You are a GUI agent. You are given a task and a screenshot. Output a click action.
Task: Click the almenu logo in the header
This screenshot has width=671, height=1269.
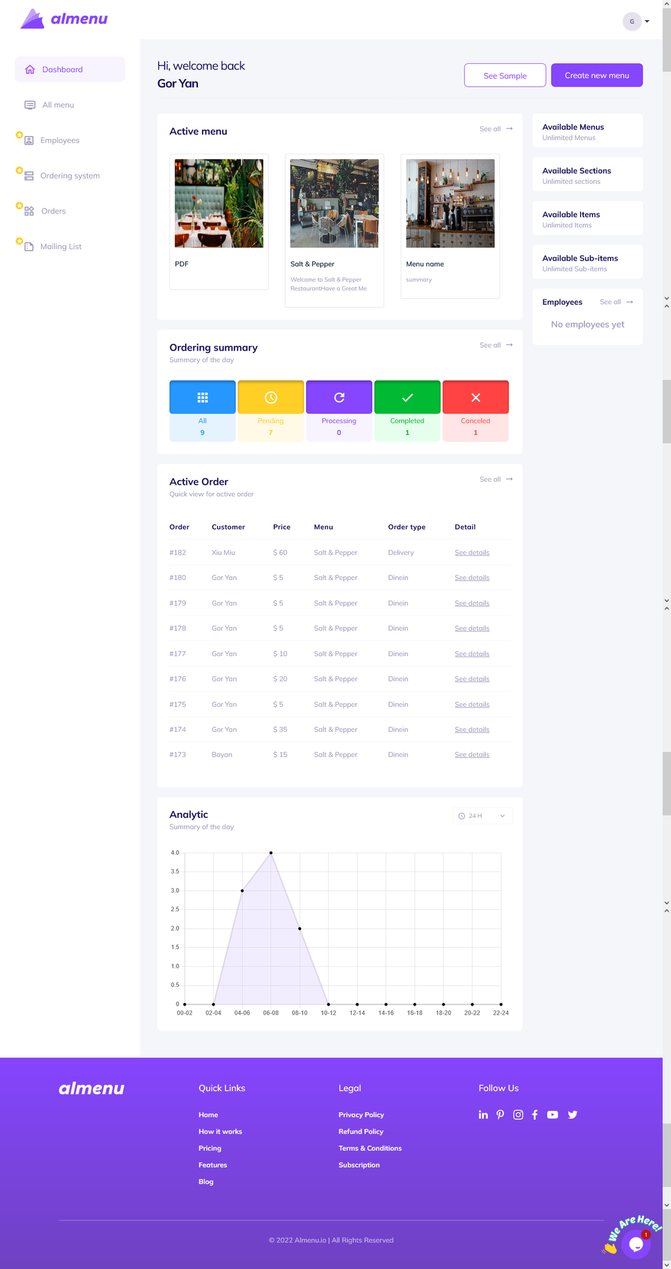[x=64, y=19]
